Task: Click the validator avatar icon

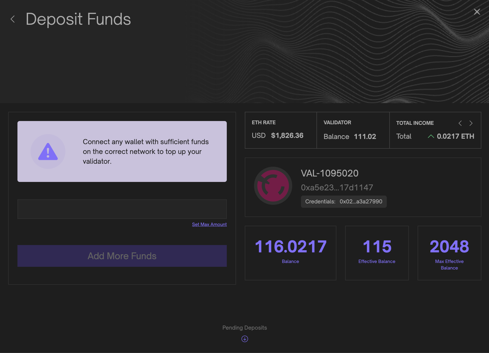Action: tap(273, 186)
